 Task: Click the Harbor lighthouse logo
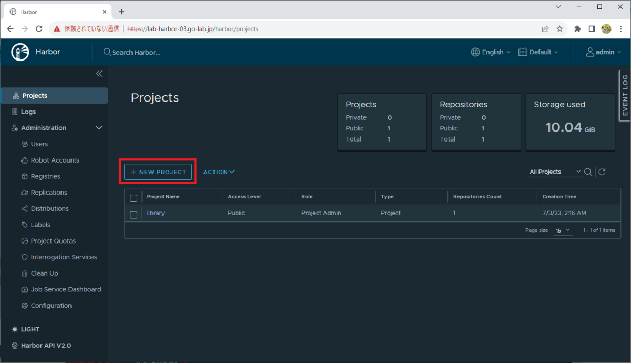click(21, 52)
